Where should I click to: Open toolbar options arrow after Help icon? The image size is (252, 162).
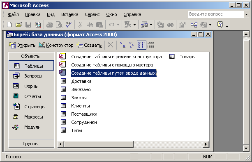227,27
